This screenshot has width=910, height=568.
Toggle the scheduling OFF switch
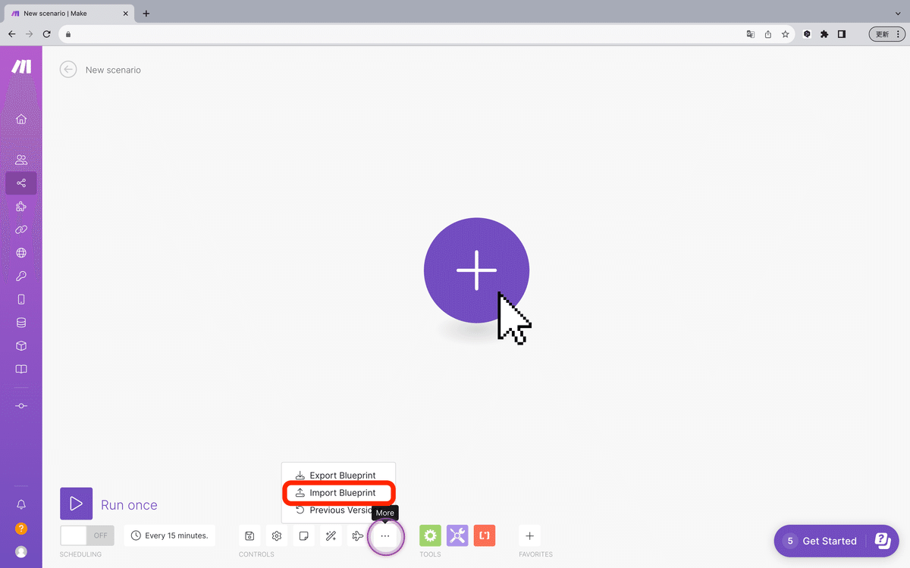tap(87, 535)
